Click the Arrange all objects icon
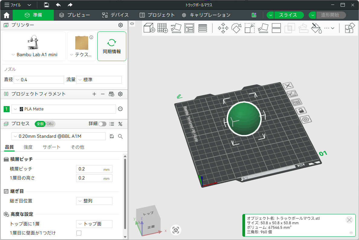 pyautogui.click(x=189, y=28)
